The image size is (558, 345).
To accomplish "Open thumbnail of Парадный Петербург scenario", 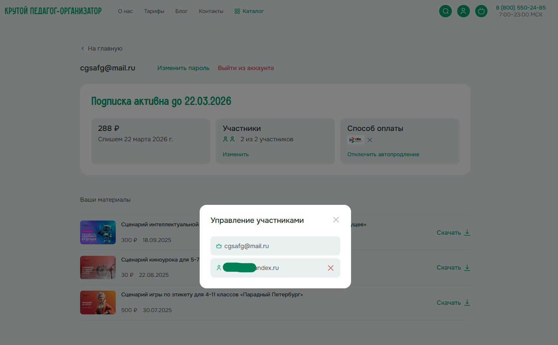I will click(x=98, y=302).
